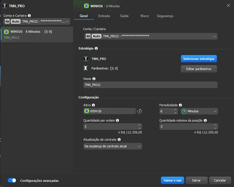The width and height of the screenshot is (234, 187).
Task: Click info icon beside Estratégia heading
Action: click(96, 48)
